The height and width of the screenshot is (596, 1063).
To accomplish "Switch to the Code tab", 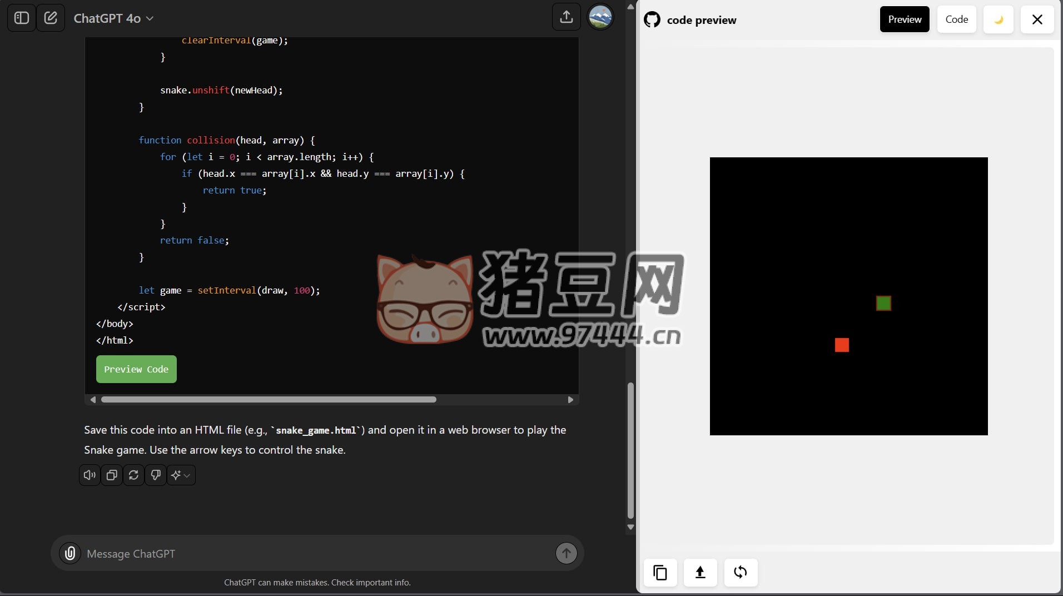I will point(956,19).
